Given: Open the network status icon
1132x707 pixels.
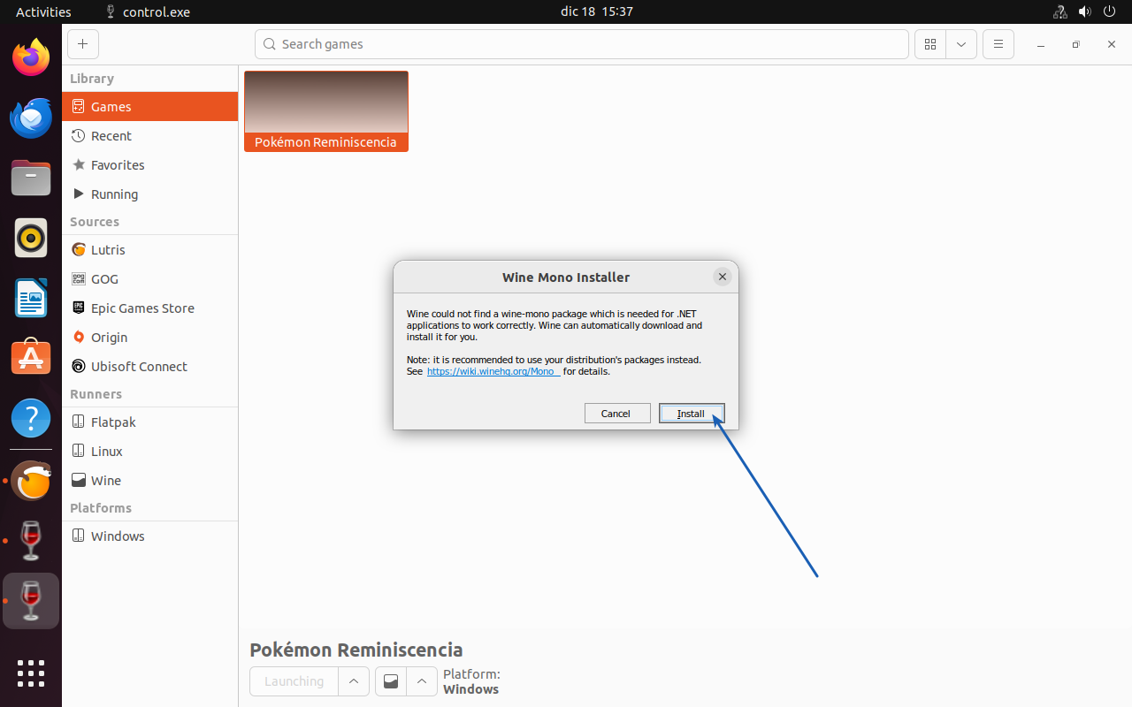Looking at the screenshot, I should coord(1060,11).
